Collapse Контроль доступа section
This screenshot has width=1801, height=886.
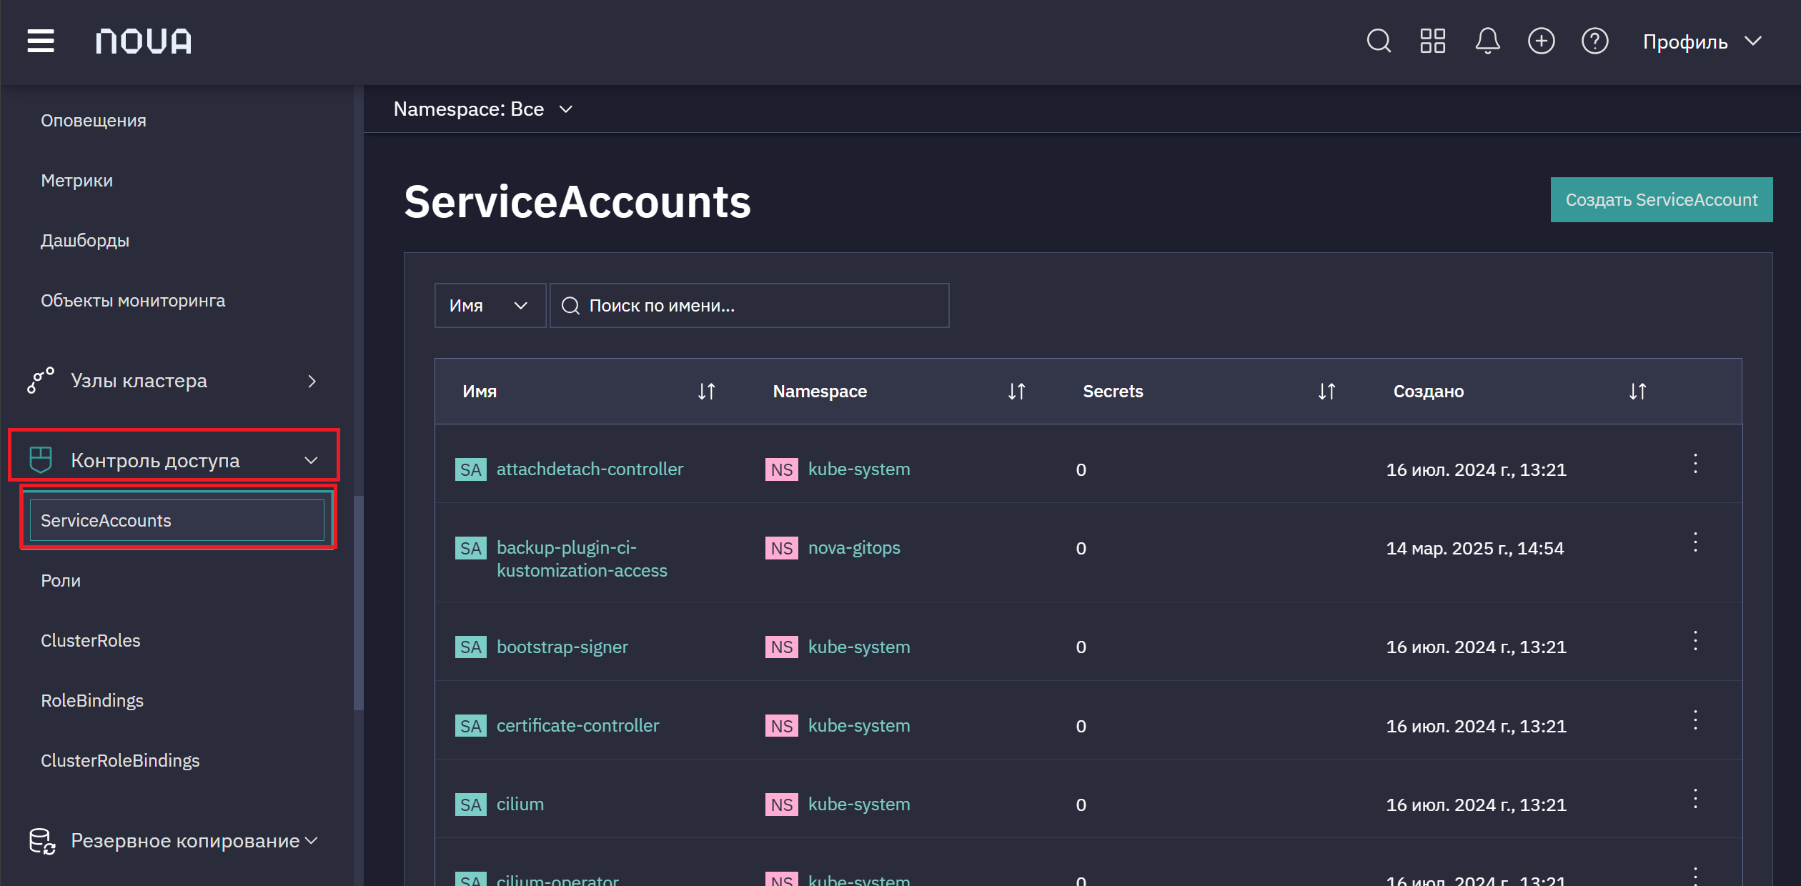(x=173, y=460)
